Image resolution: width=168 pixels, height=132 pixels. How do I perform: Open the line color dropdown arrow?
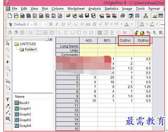click(x=157, y=24)
